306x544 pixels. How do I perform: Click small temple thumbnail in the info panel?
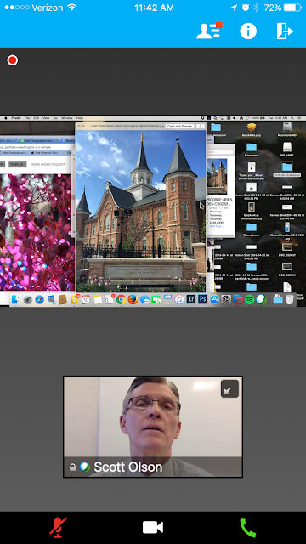218,177
